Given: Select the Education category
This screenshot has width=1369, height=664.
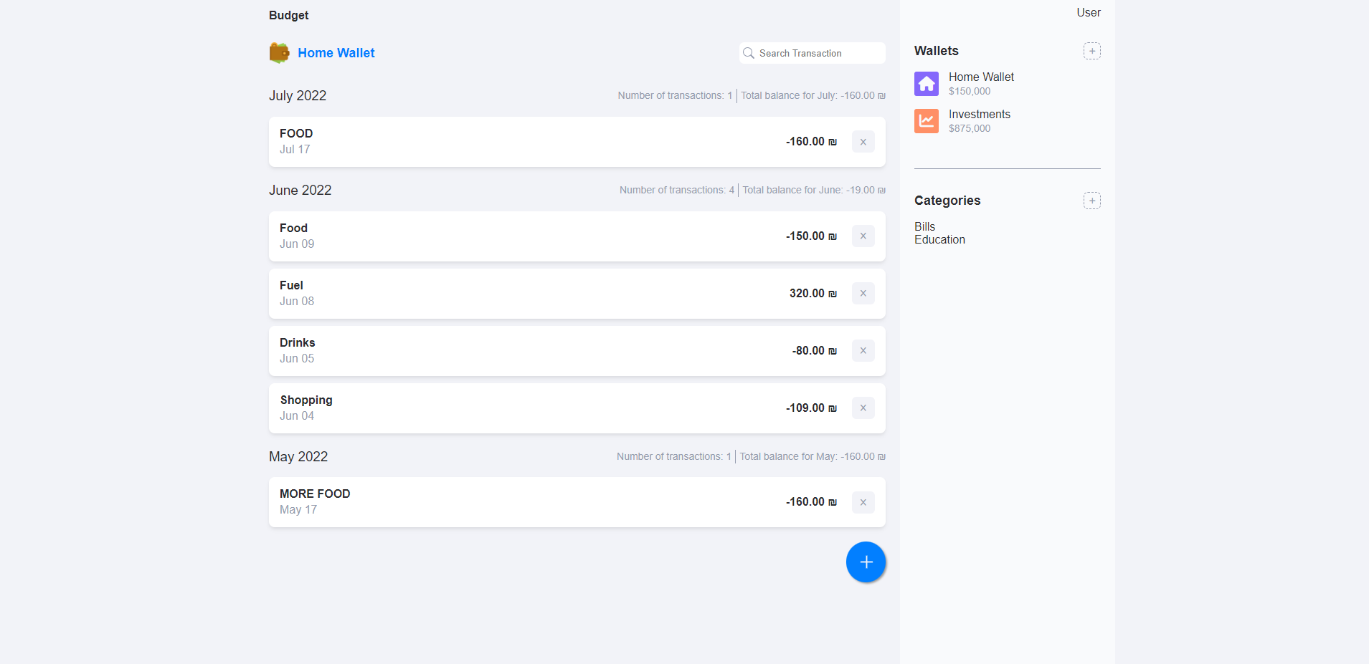Looking at the screenshot, I should pyautogui.click(x=939, y=239).
